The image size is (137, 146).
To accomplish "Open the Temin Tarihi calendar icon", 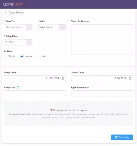I will (x=130, y=78).
